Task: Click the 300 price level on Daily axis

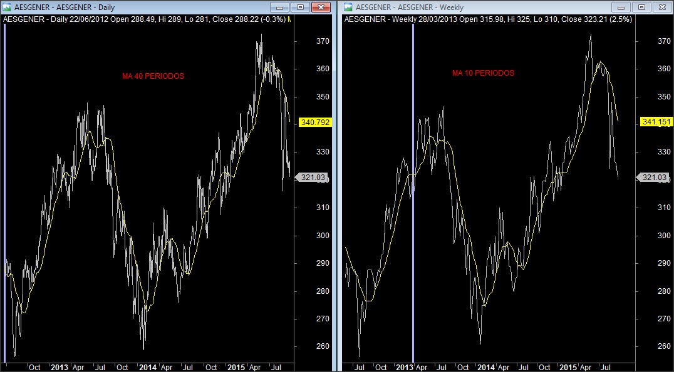Action: point(323,235)
